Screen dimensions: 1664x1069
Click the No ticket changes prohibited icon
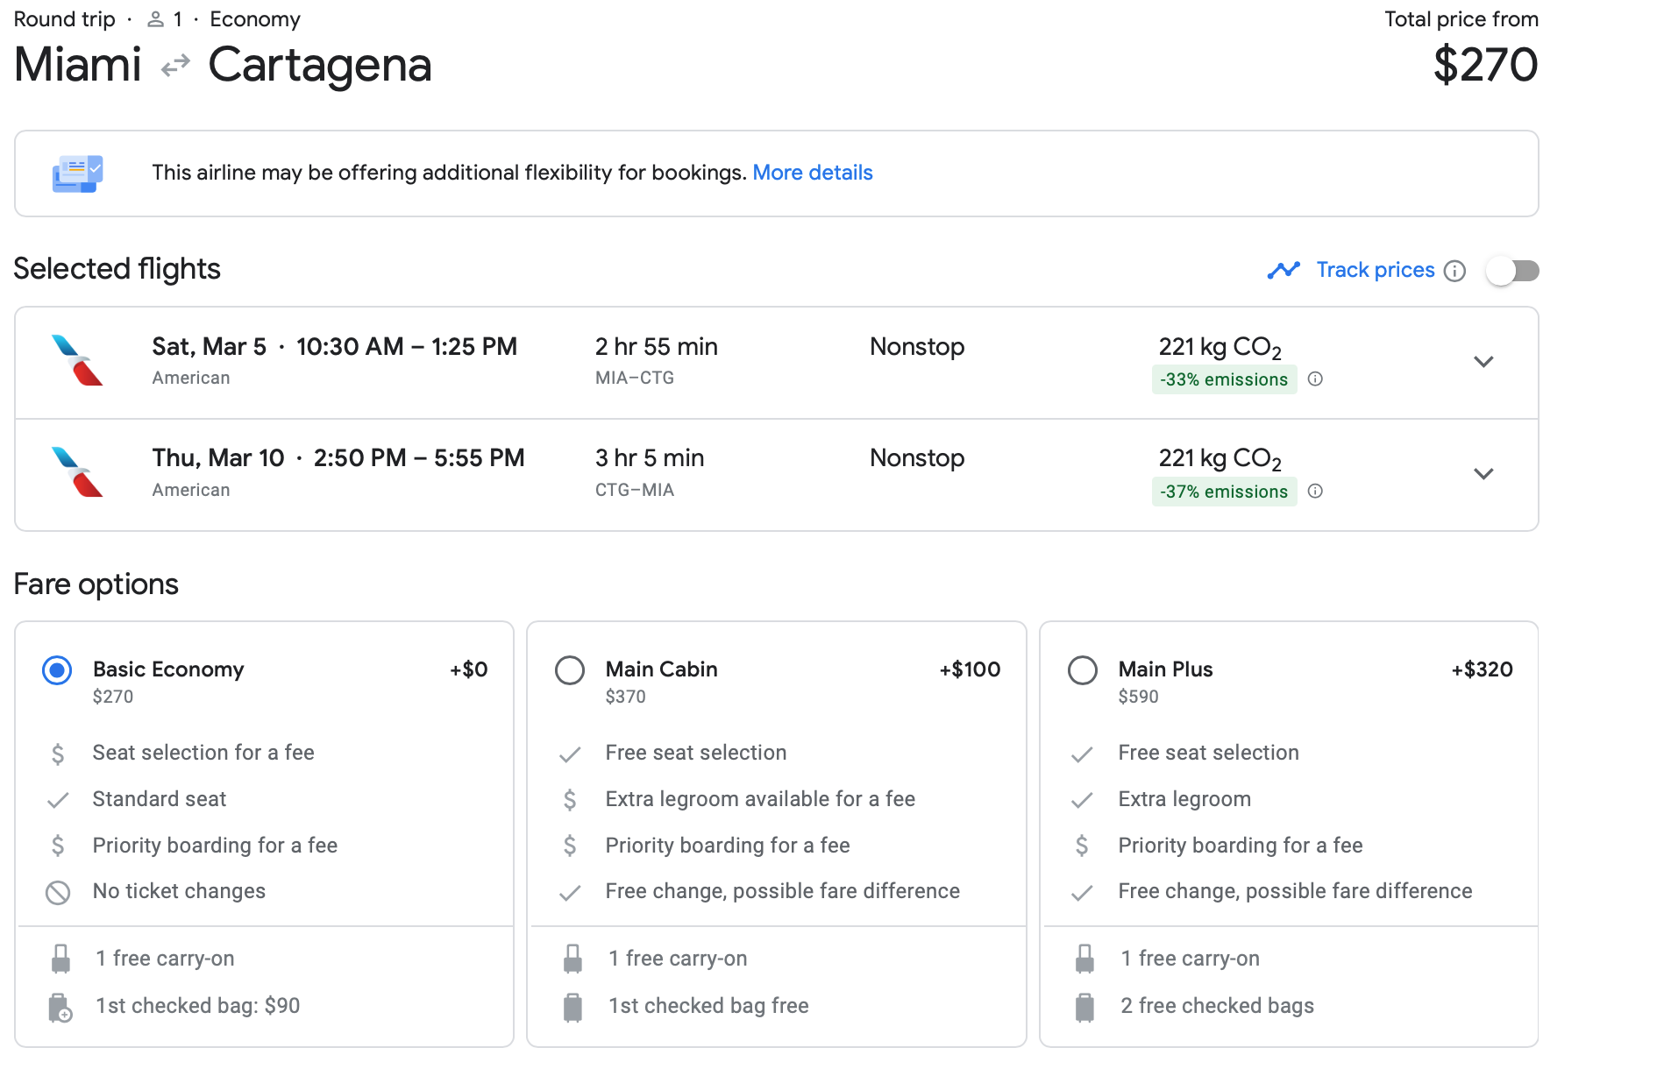(x=58, y=892)
